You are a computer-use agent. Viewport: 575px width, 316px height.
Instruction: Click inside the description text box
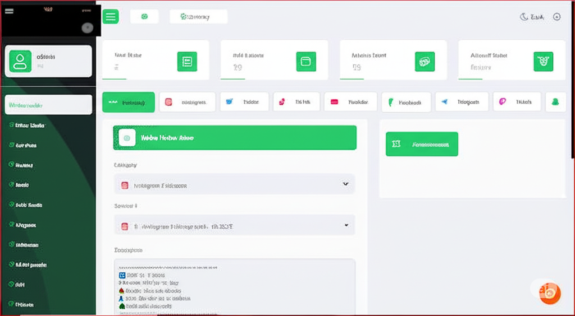point(234,287)
